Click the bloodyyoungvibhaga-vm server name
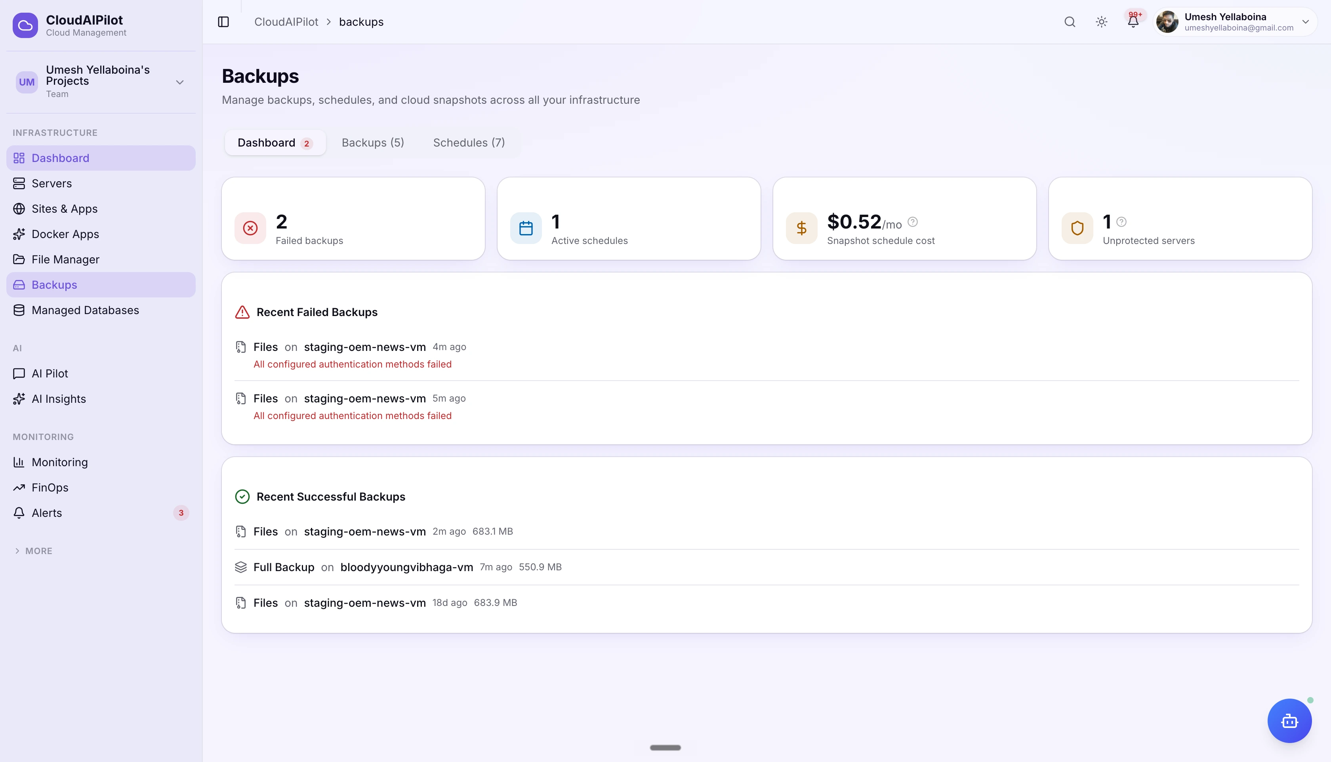This screenshot has height=762, width=1331. point(407,567)
